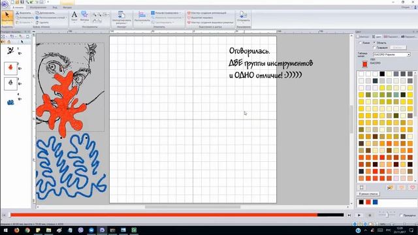Click the heart icon below the palette
418x235 pixels.
click(x=412, y=187)
